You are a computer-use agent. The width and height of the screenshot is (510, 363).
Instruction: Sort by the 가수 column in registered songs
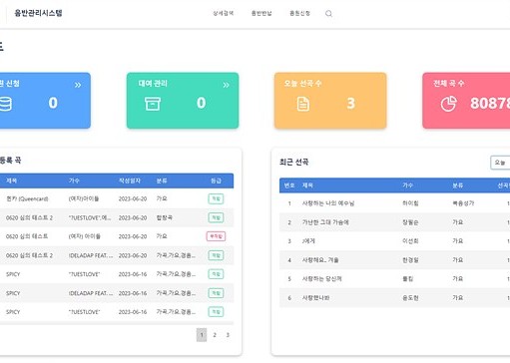tap(74, 181)
